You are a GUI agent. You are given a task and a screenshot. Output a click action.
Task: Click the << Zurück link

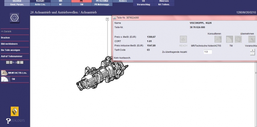(6, 31)
